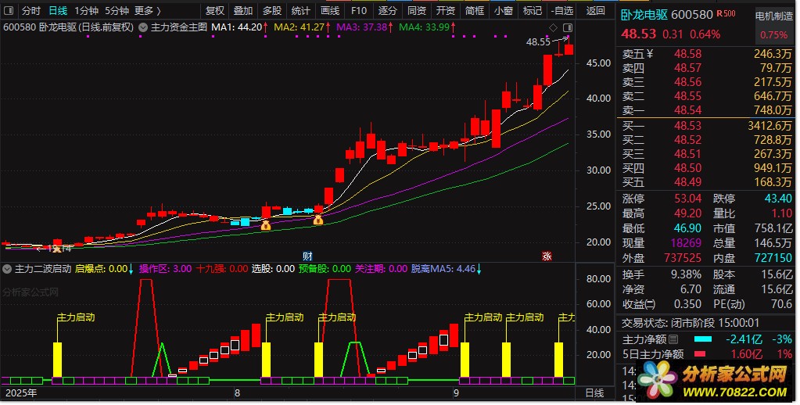Expand the sub-chart indicator dropdown arrow
Screen dimensions: 800x405
click(x=7, y=269)
